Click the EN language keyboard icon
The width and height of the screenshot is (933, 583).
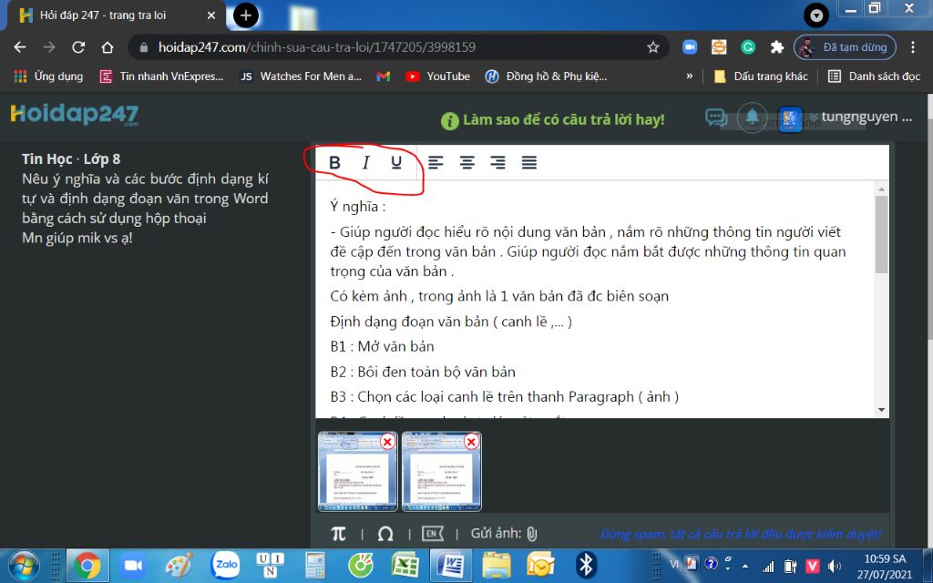pos(433,534)
